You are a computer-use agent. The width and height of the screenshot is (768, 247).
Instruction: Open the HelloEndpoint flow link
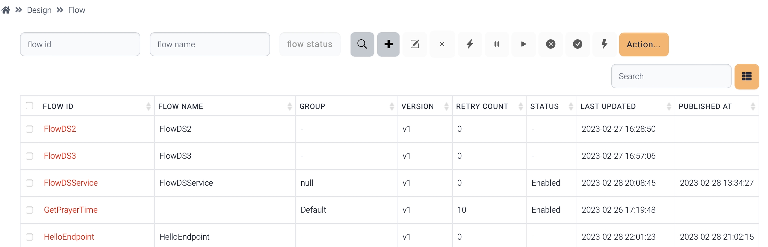click(x=69, y=237)
